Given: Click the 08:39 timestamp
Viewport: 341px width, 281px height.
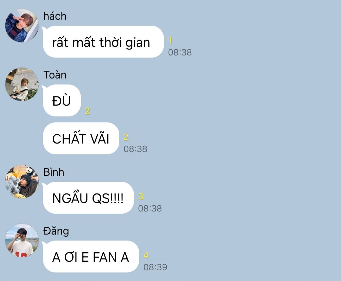Looking at the screenshot, I should 155,267.
